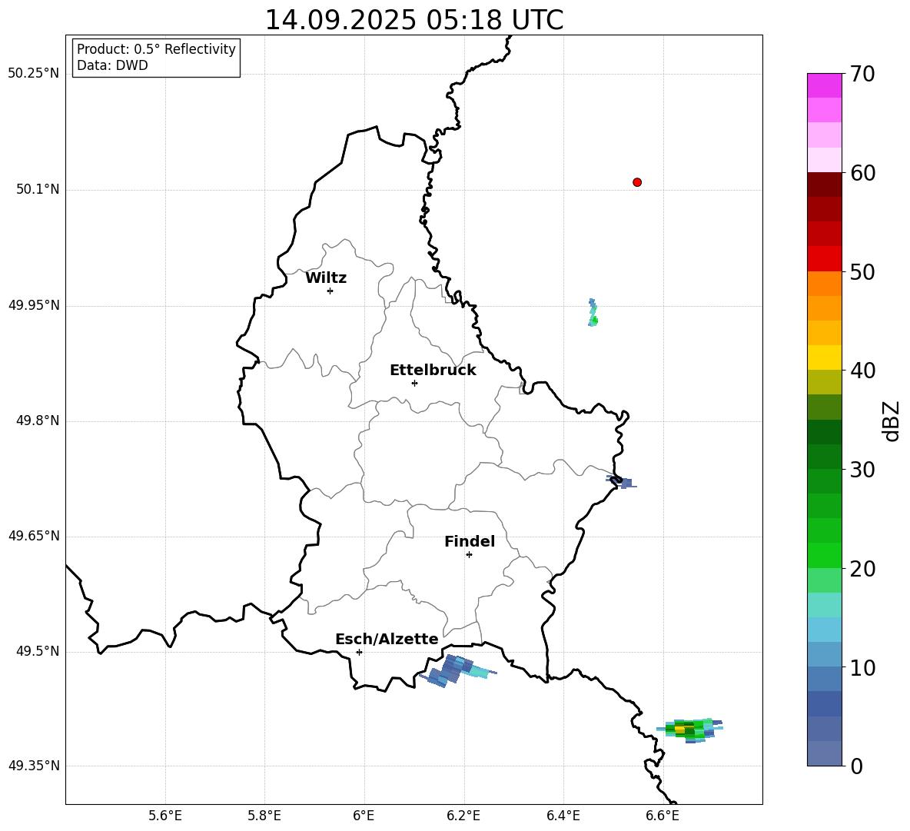
Task: Click the 30 tick on the colorbar
Action: tap(862, 470)
